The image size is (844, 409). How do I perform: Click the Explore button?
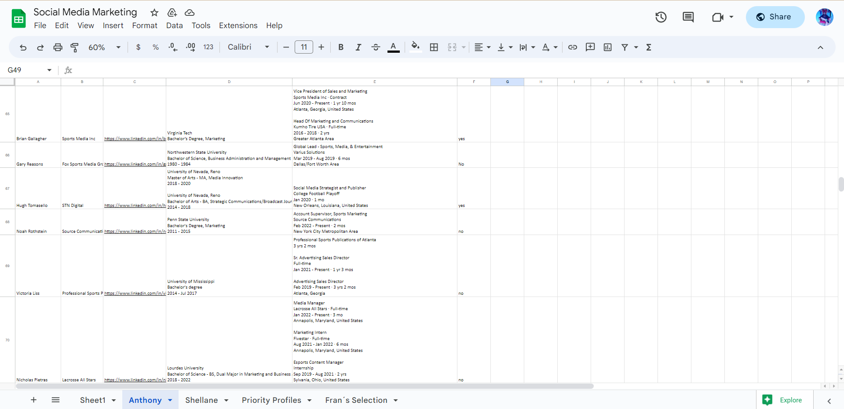pos(785,400)
